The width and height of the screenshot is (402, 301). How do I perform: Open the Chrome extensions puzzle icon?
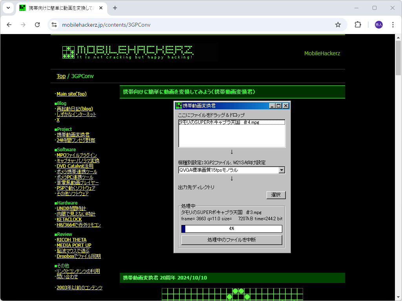(358, 24)
